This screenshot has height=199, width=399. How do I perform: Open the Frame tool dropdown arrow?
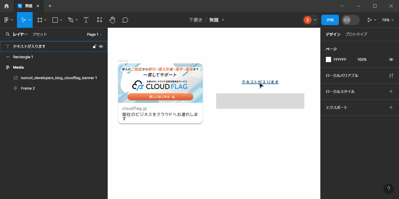(45, 20)
